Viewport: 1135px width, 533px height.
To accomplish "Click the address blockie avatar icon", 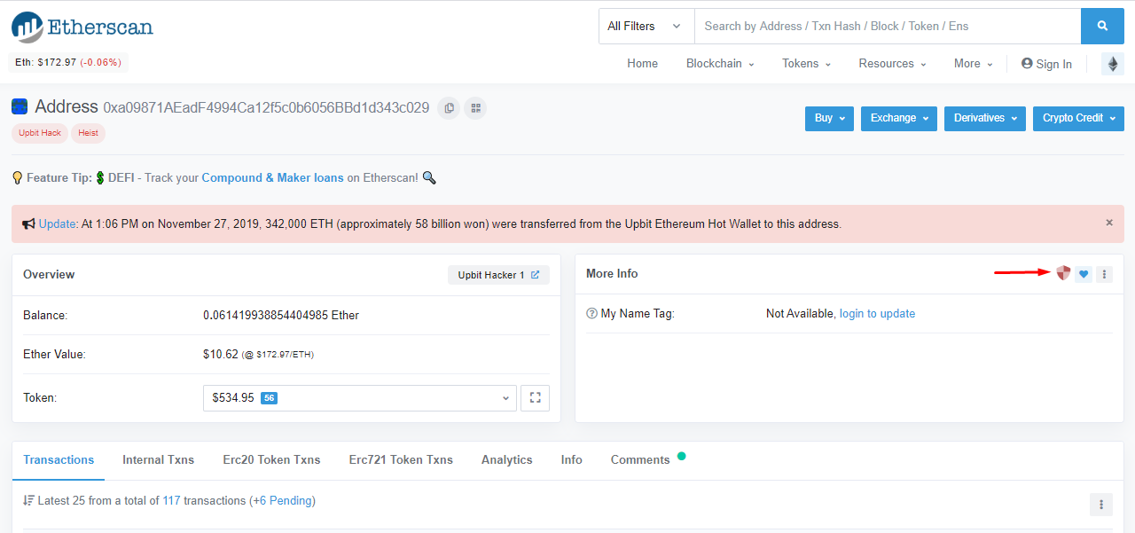I will [20, 107].
